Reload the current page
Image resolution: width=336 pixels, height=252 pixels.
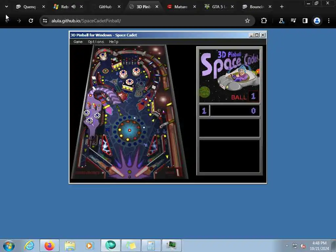tap(31, 21)
